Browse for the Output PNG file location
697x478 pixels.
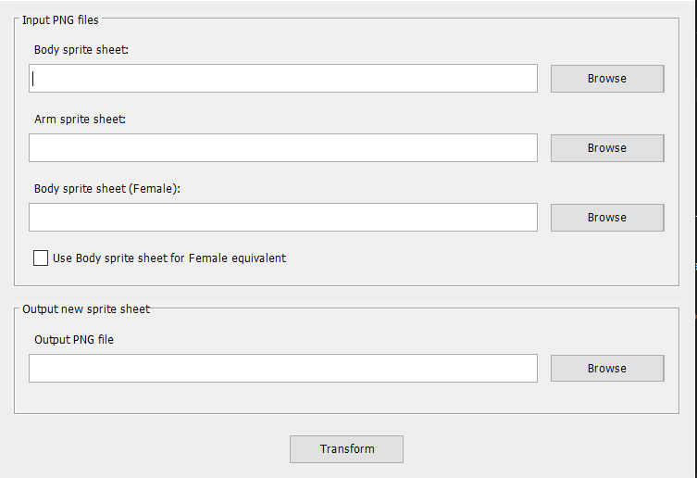point(606,369)
